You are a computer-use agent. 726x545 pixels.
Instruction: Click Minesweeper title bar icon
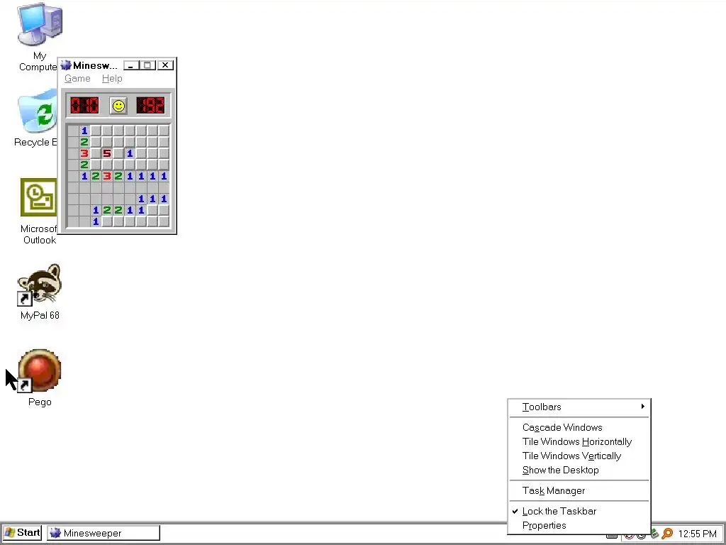click(66, 65)
